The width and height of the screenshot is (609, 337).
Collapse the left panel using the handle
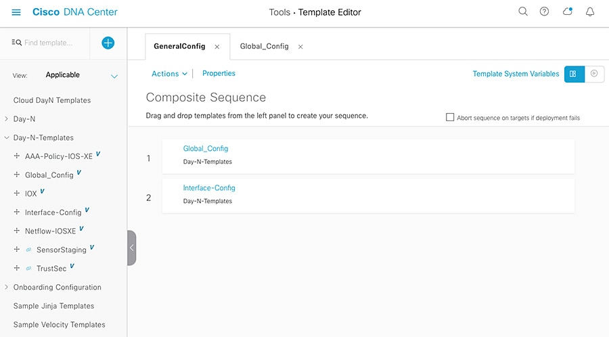tap(131, 248)
